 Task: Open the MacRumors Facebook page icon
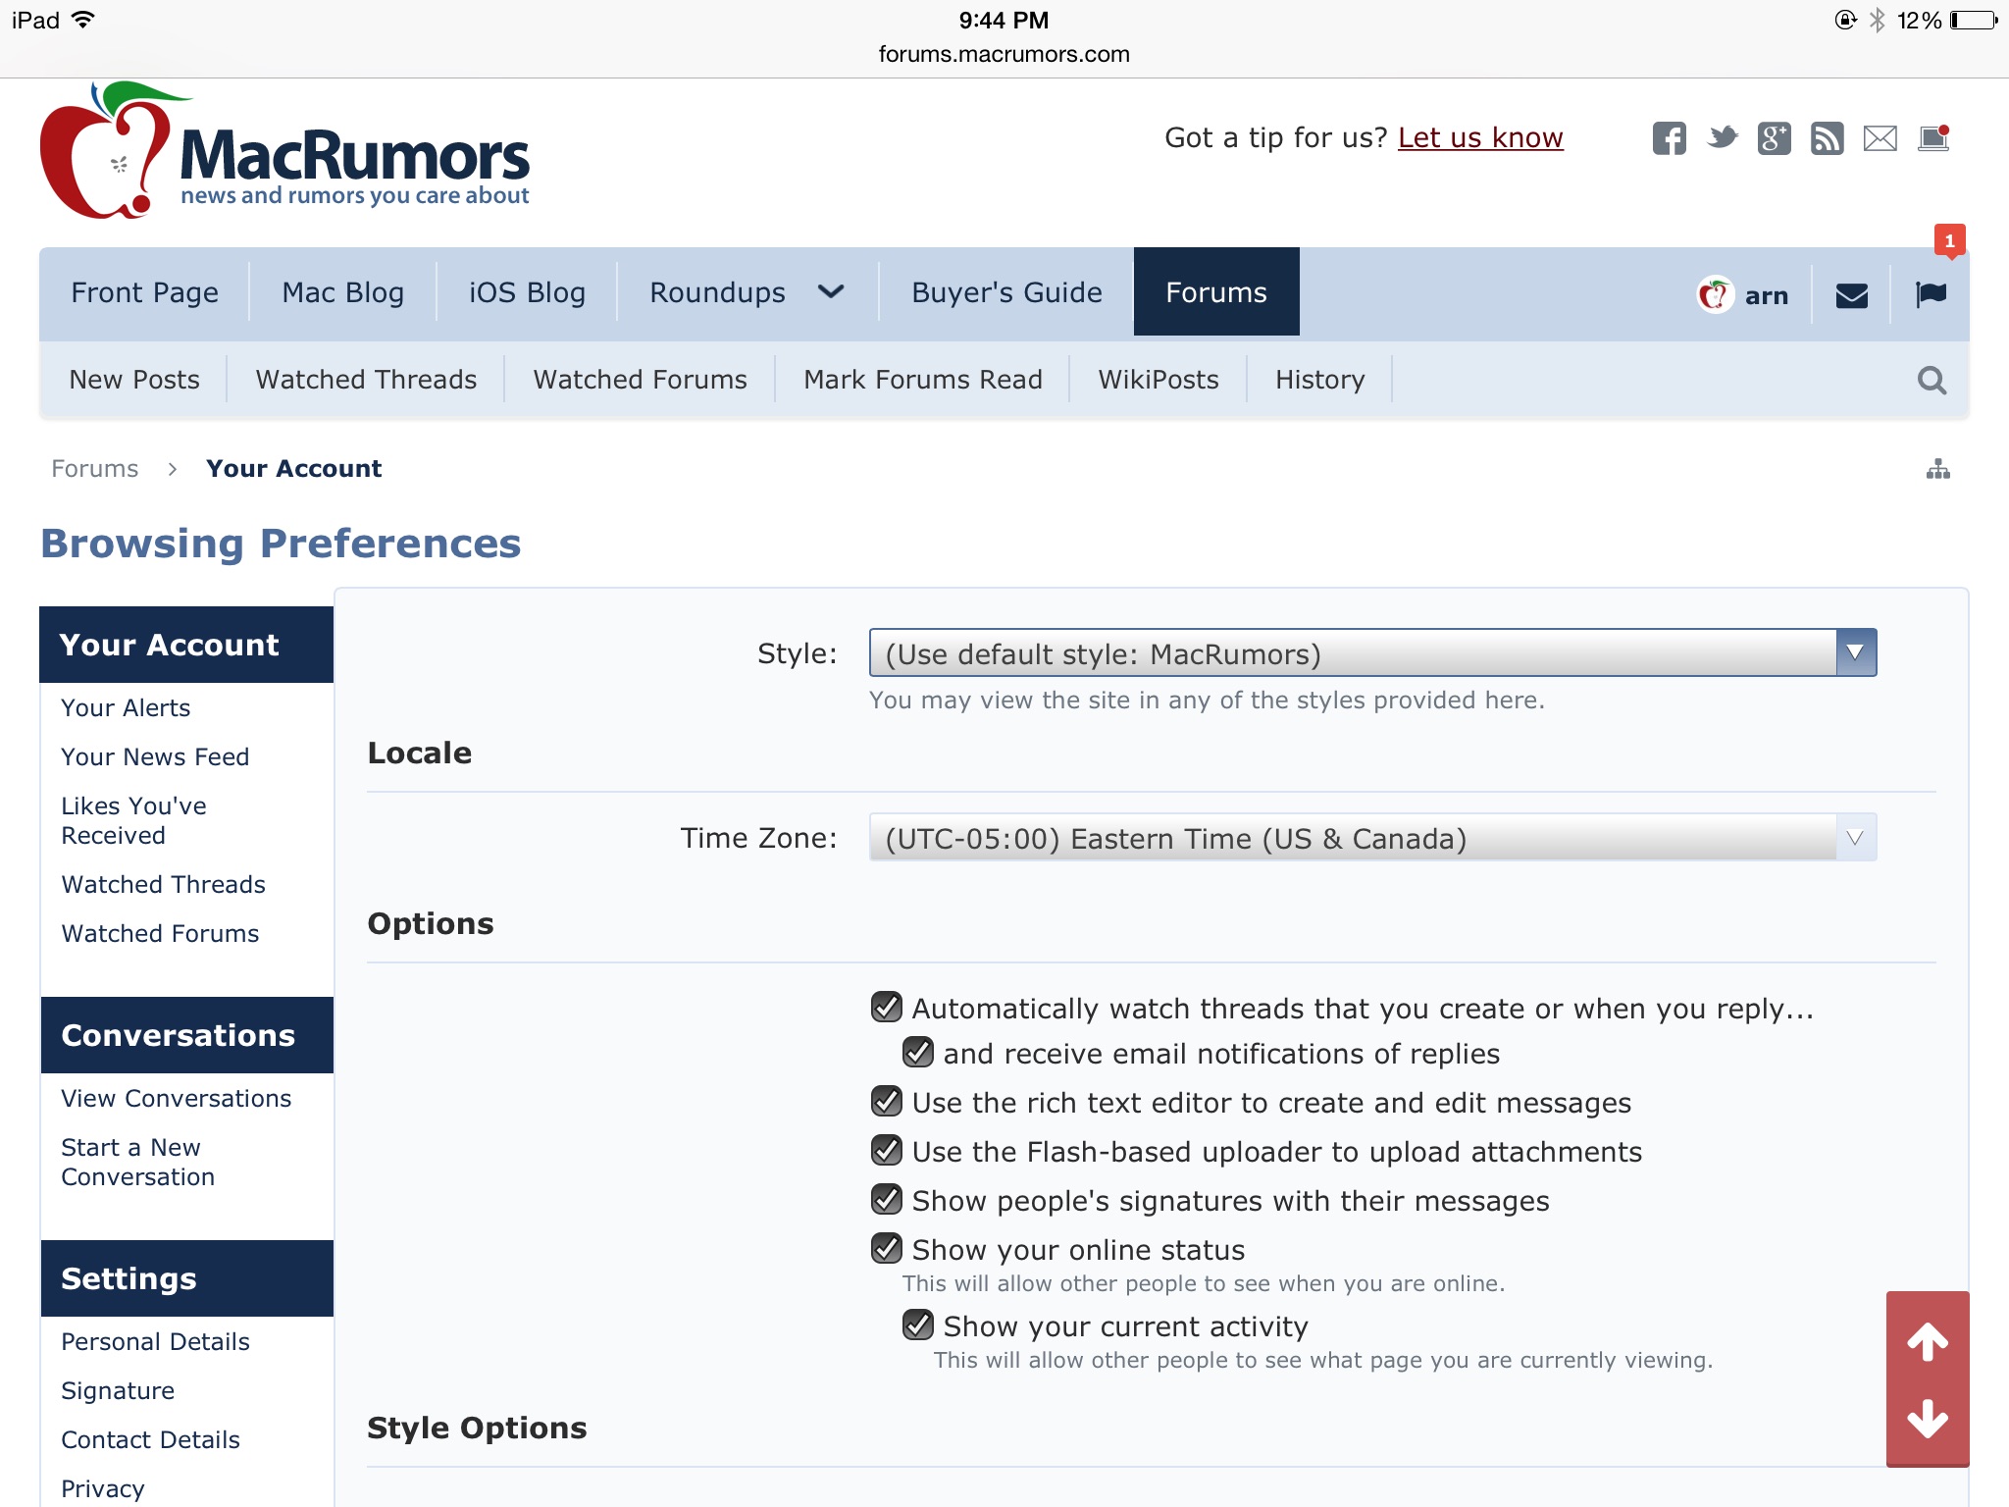[x=1669, y=138]
